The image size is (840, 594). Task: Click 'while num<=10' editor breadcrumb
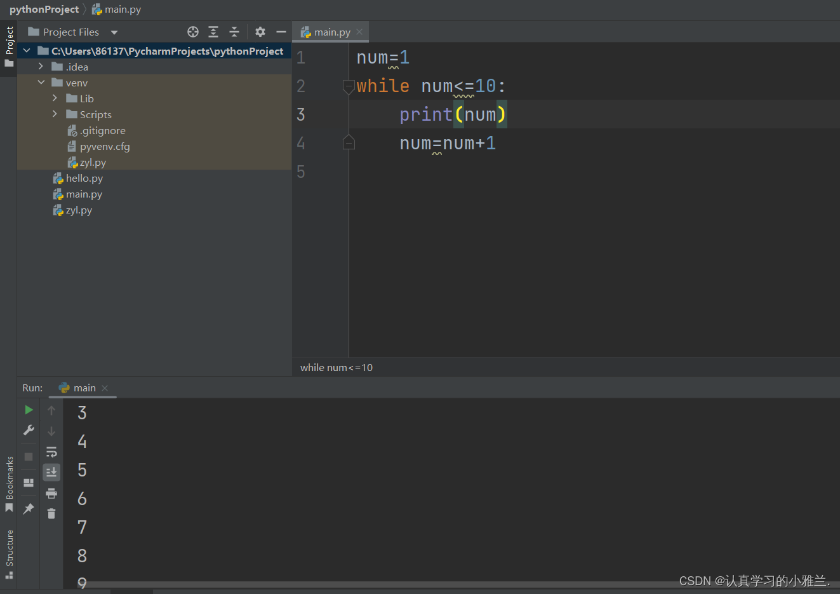pos(337,367)
